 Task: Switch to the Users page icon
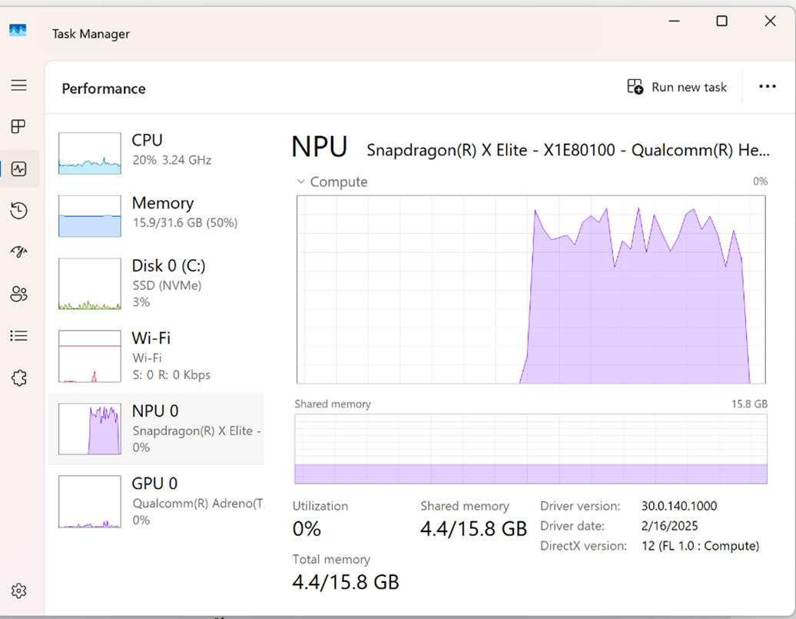[x=19, y=294]
